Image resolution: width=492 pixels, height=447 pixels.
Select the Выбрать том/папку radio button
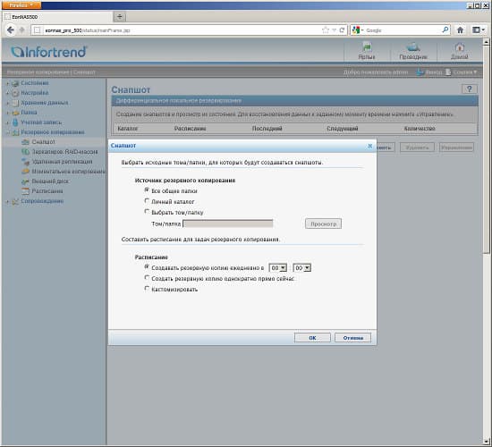pyautogui.click(x=147, y=211)
